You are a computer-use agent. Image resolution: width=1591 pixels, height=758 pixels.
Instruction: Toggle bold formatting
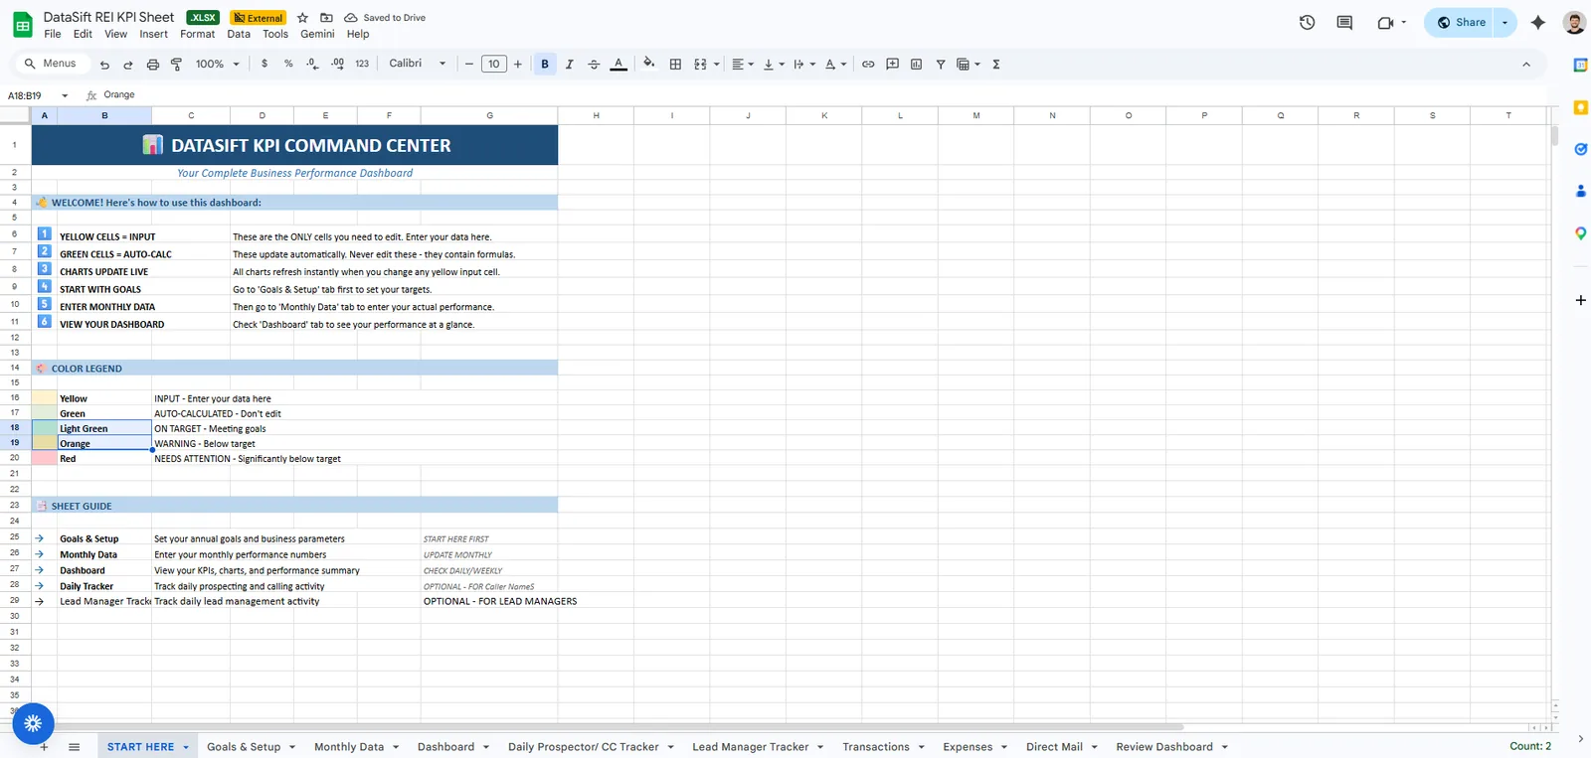click(545, 64)
